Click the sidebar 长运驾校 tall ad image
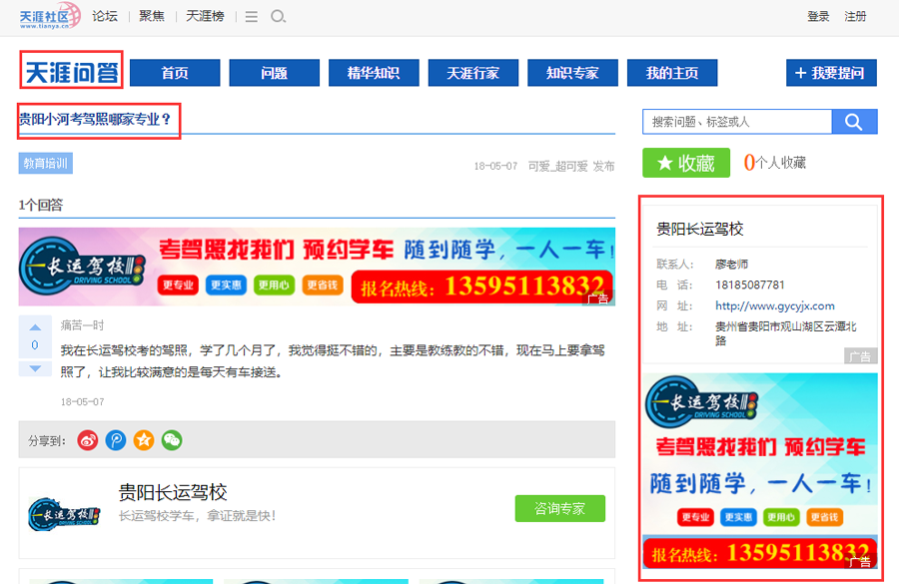899x584 pixels. pos(760,470)
